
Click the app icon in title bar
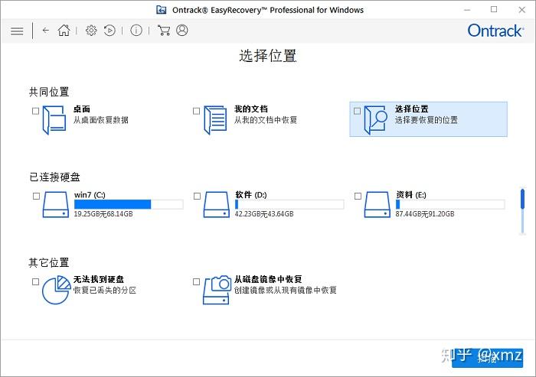coord(161,10)
